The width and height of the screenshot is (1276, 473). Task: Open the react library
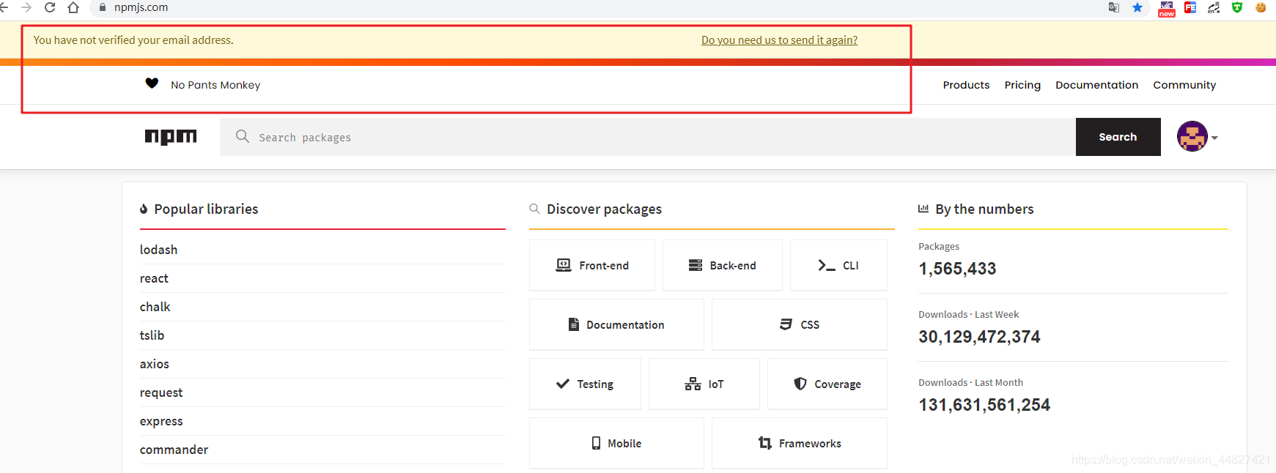(x=154, y=278)
